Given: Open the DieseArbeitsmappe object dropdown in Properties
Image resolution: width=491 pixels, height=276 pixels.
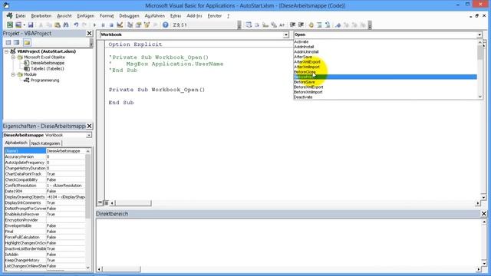Looking at the screenshot, I should (89, 135).
